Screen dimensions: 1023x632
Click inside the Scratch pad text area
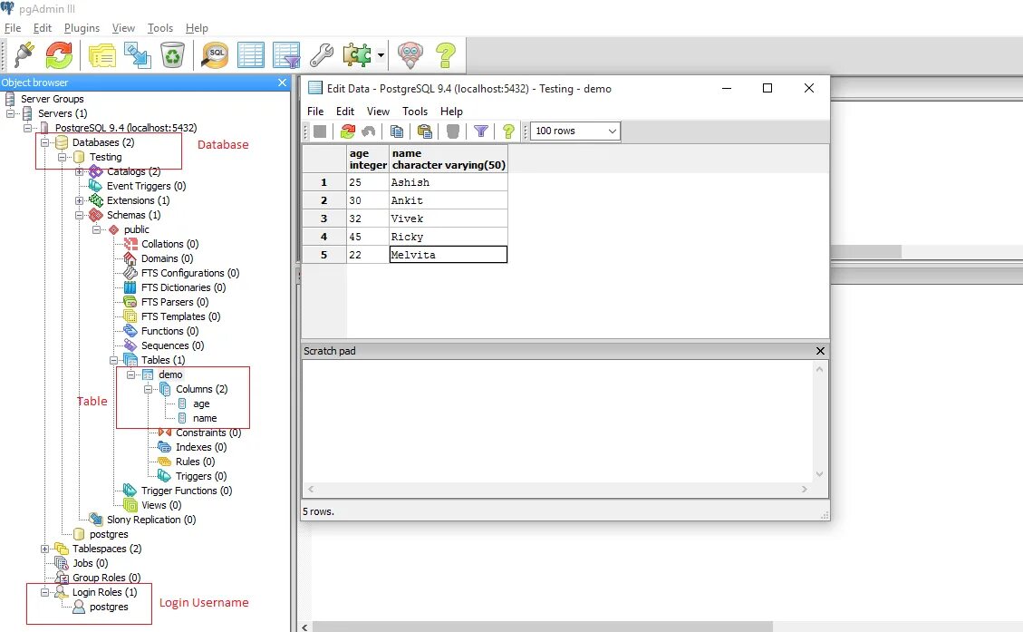tap(558, 421)
